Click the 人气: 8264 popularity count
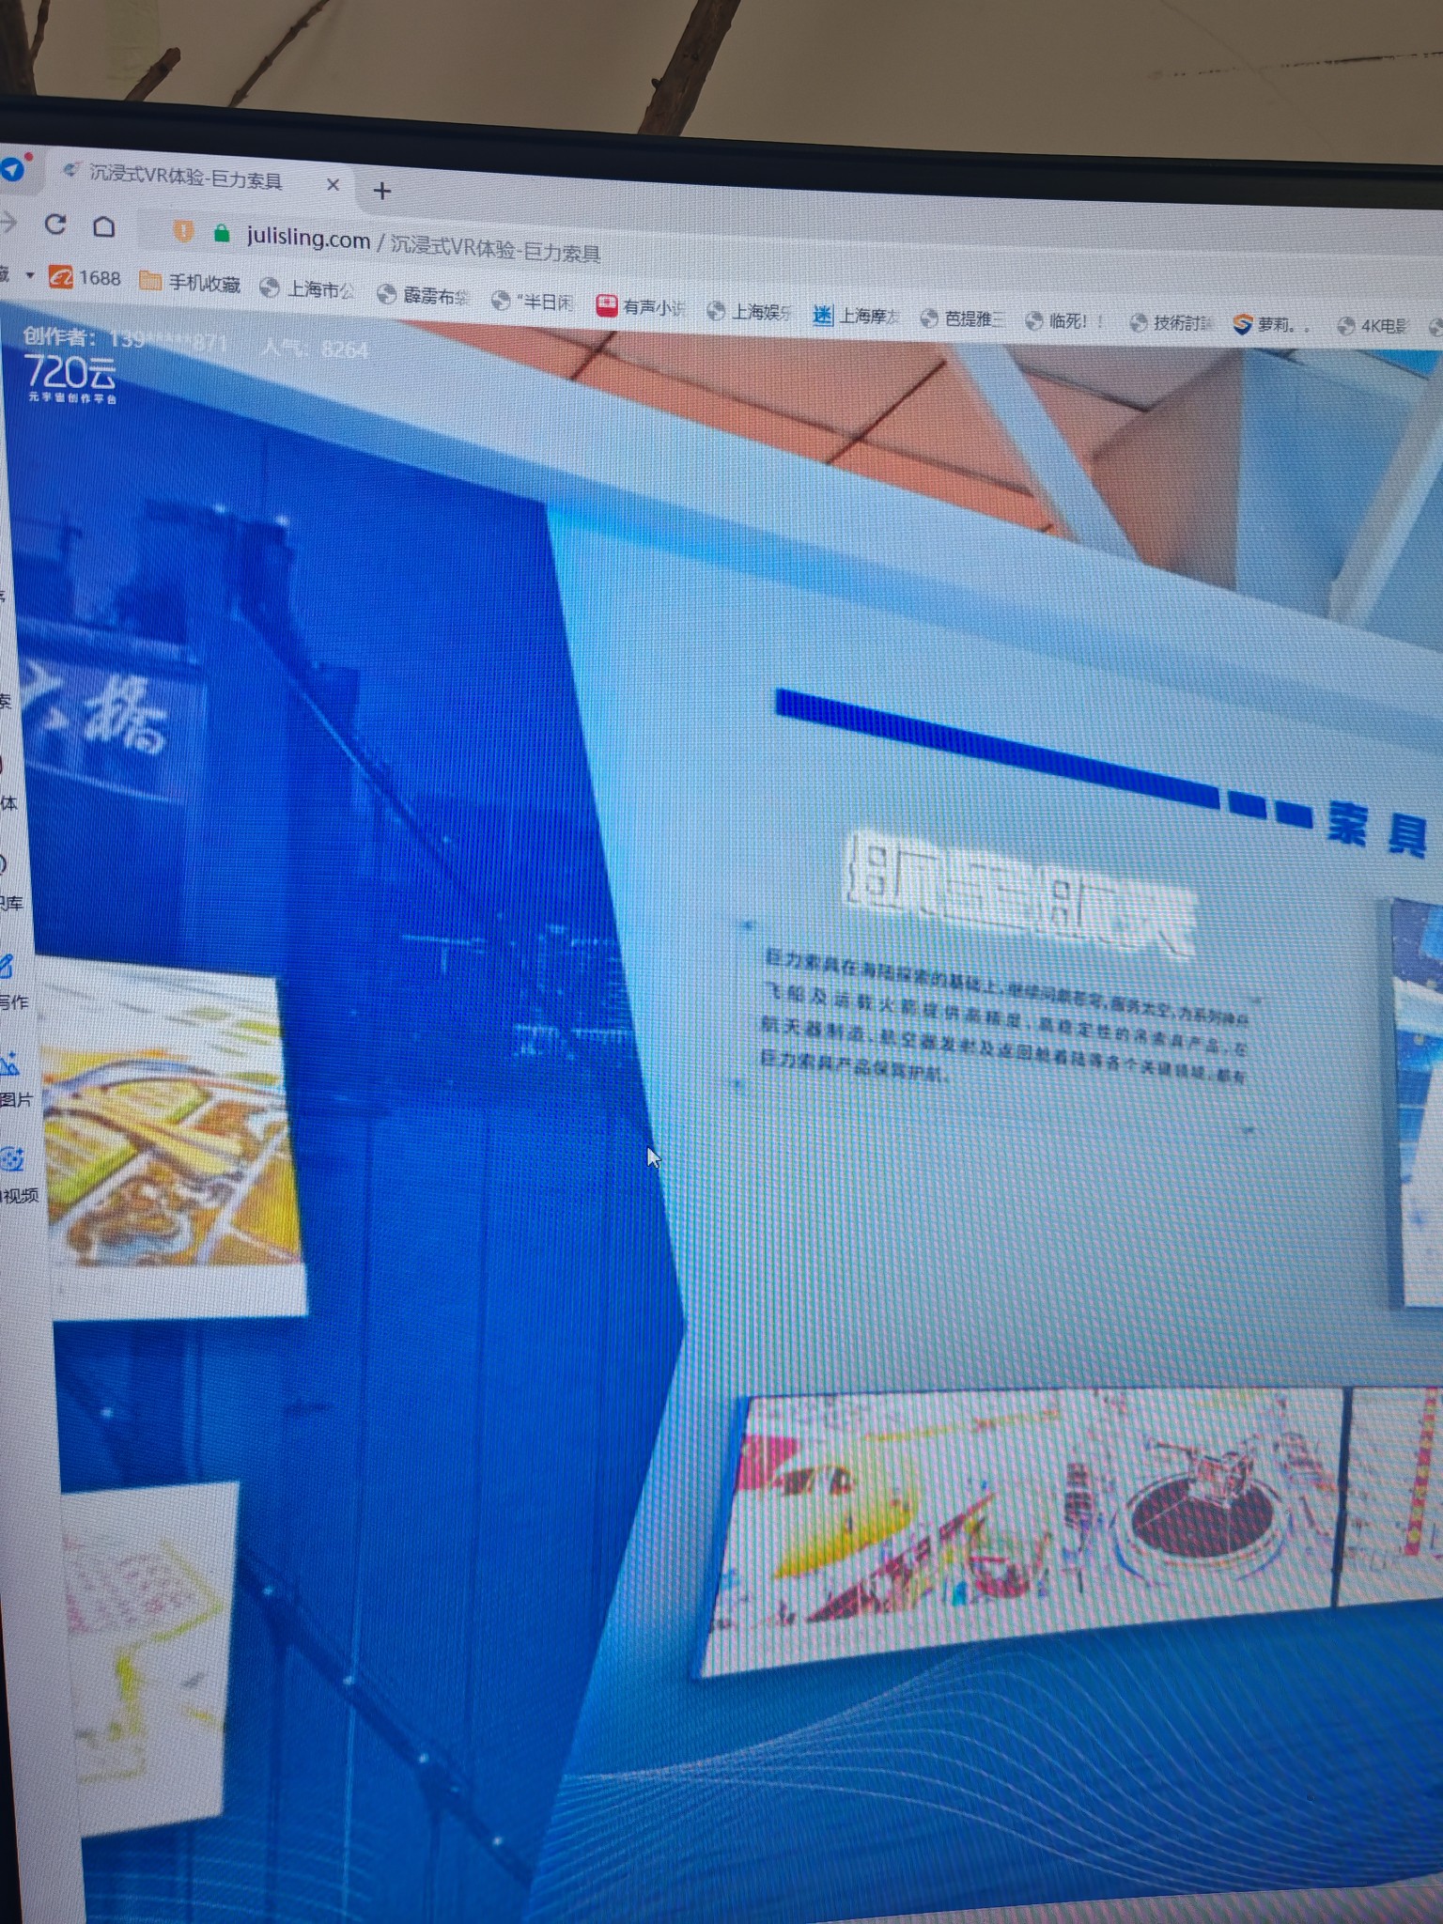This screenshot has height=1924, width=1443. (315, 348)
